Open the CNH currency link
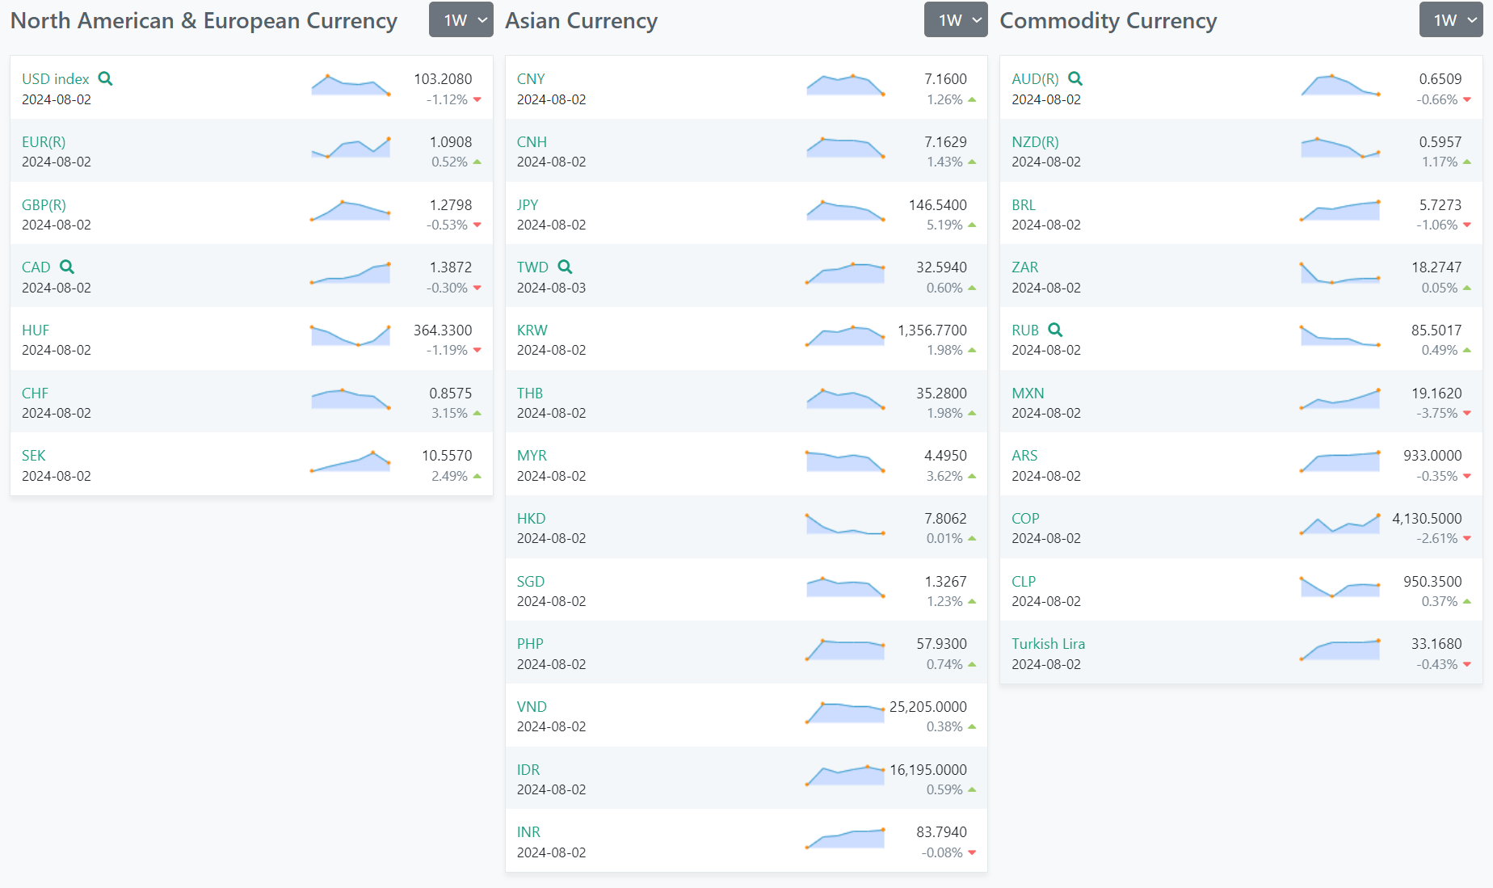The width and height of the screenshot is (1493, 888). (532, 141)
